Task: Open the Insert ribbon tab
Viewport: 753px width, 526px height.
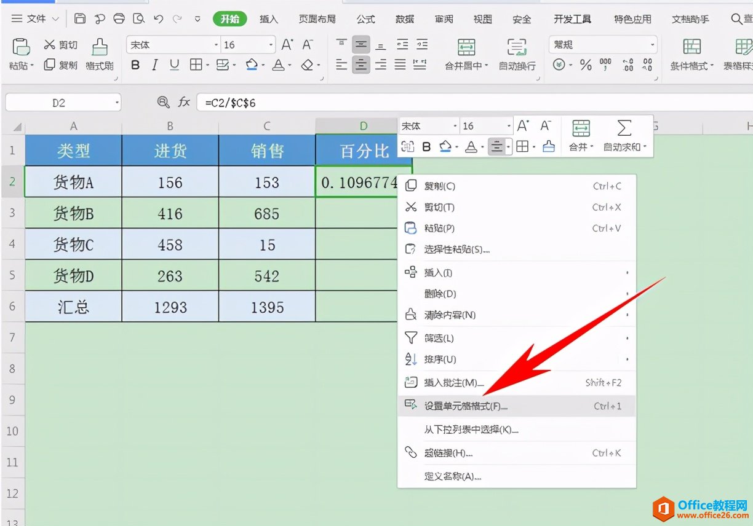Action: tap(268, 19)
